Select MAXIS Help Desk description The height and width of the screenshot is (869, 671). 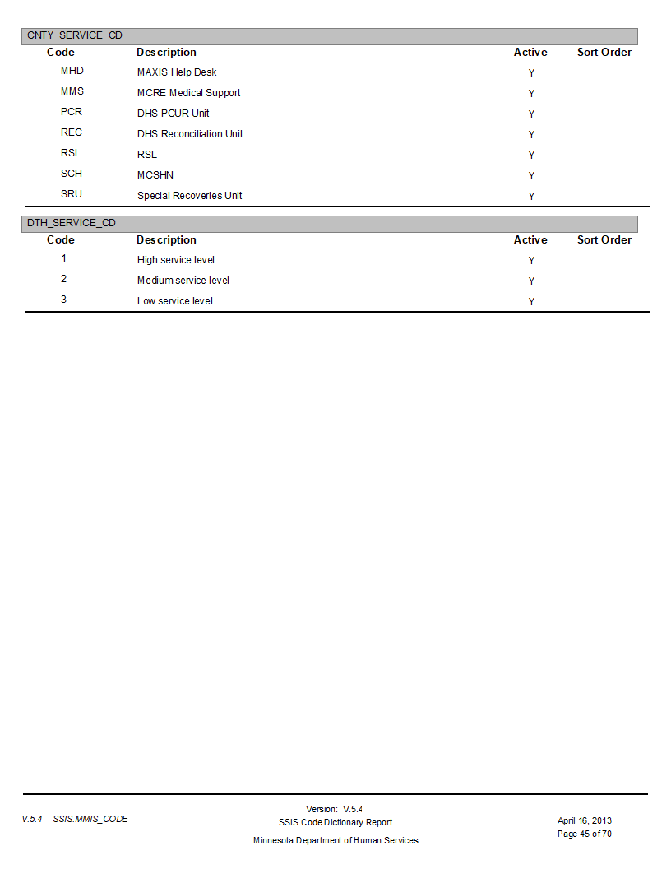point(177,72)
